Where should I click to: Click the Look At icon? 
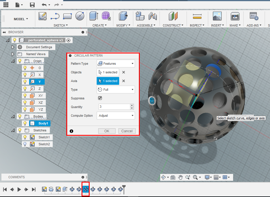(173, 177)
